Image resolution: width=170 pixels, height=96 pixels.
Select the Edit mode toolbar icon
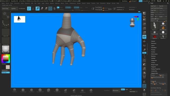29,9
